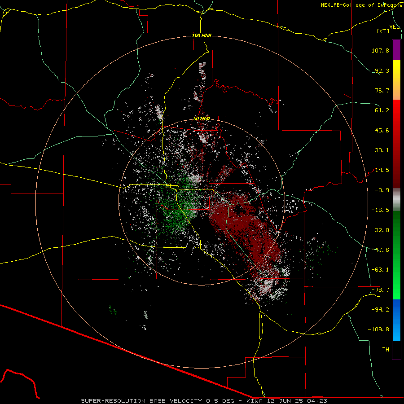This screenshot has width=404, height=404.
Task: Click the 14.5 velocity scale value
Action: [382, 170]
